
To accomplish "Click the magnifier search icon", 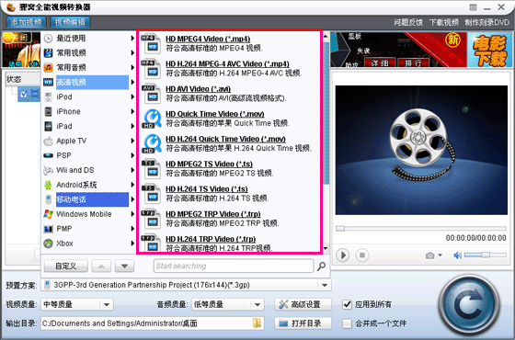I will click(x=322, y=266).
